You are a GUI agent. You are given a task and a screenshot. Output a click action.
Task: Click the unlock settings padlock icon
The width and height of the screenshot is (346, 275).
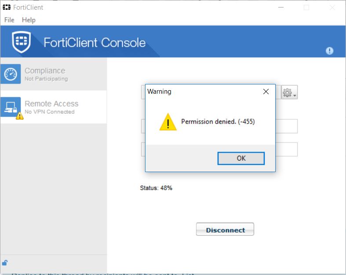click(x=5, y=263)
